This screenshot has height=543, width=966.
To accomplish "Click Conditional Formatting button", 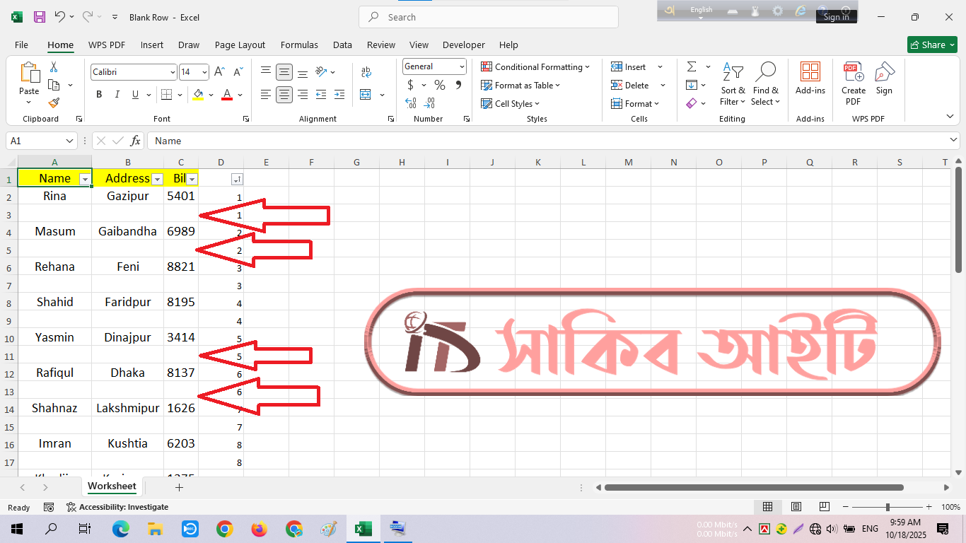I will point(535,67).
